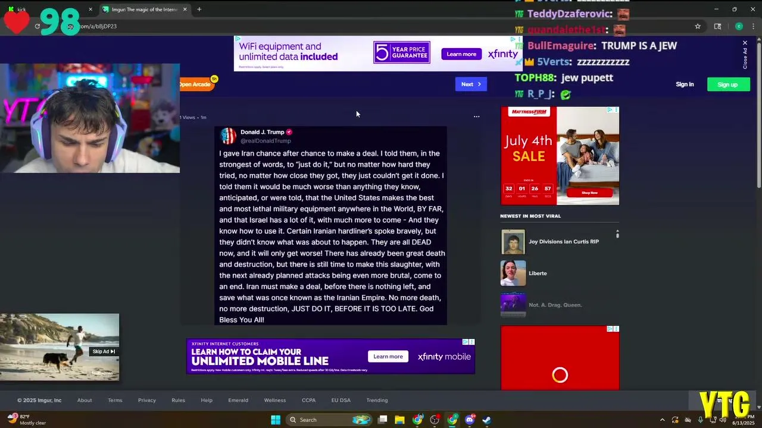Click the Open Arcade button
The height and width of the screenshot is (428, 762).
point(195,84)
